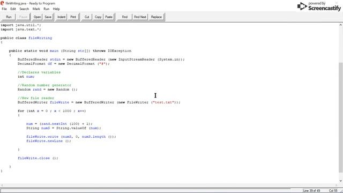Click the Line 39 of 49 status indicator
The height and width of the screenshot is (193, 343).
(x=311, y=191)
